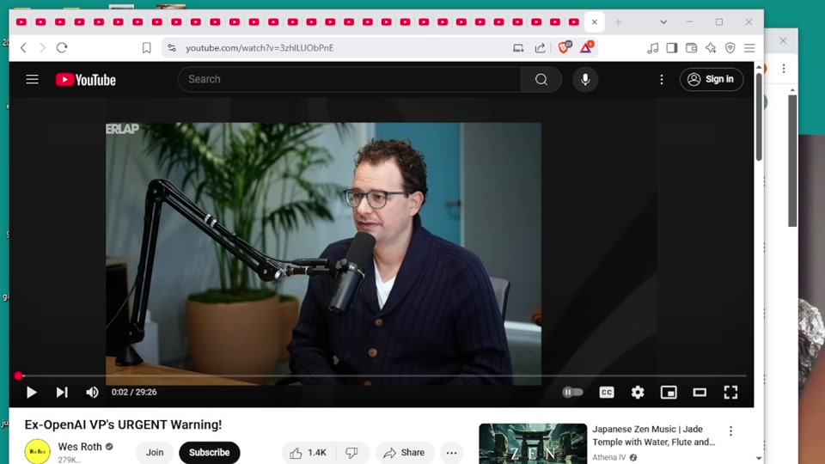The height and width of the screenshot is (464, 825).
Task: Click the Sign in button
Action: coord(711,80)
